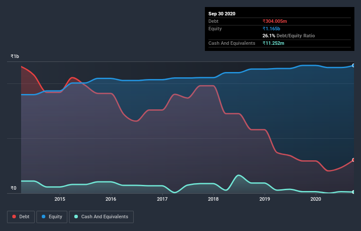Image resolution: width=361 pixels, height=231 pixels.
Task: Click the ₹1.165b equity value
Action: coord(271,29)
